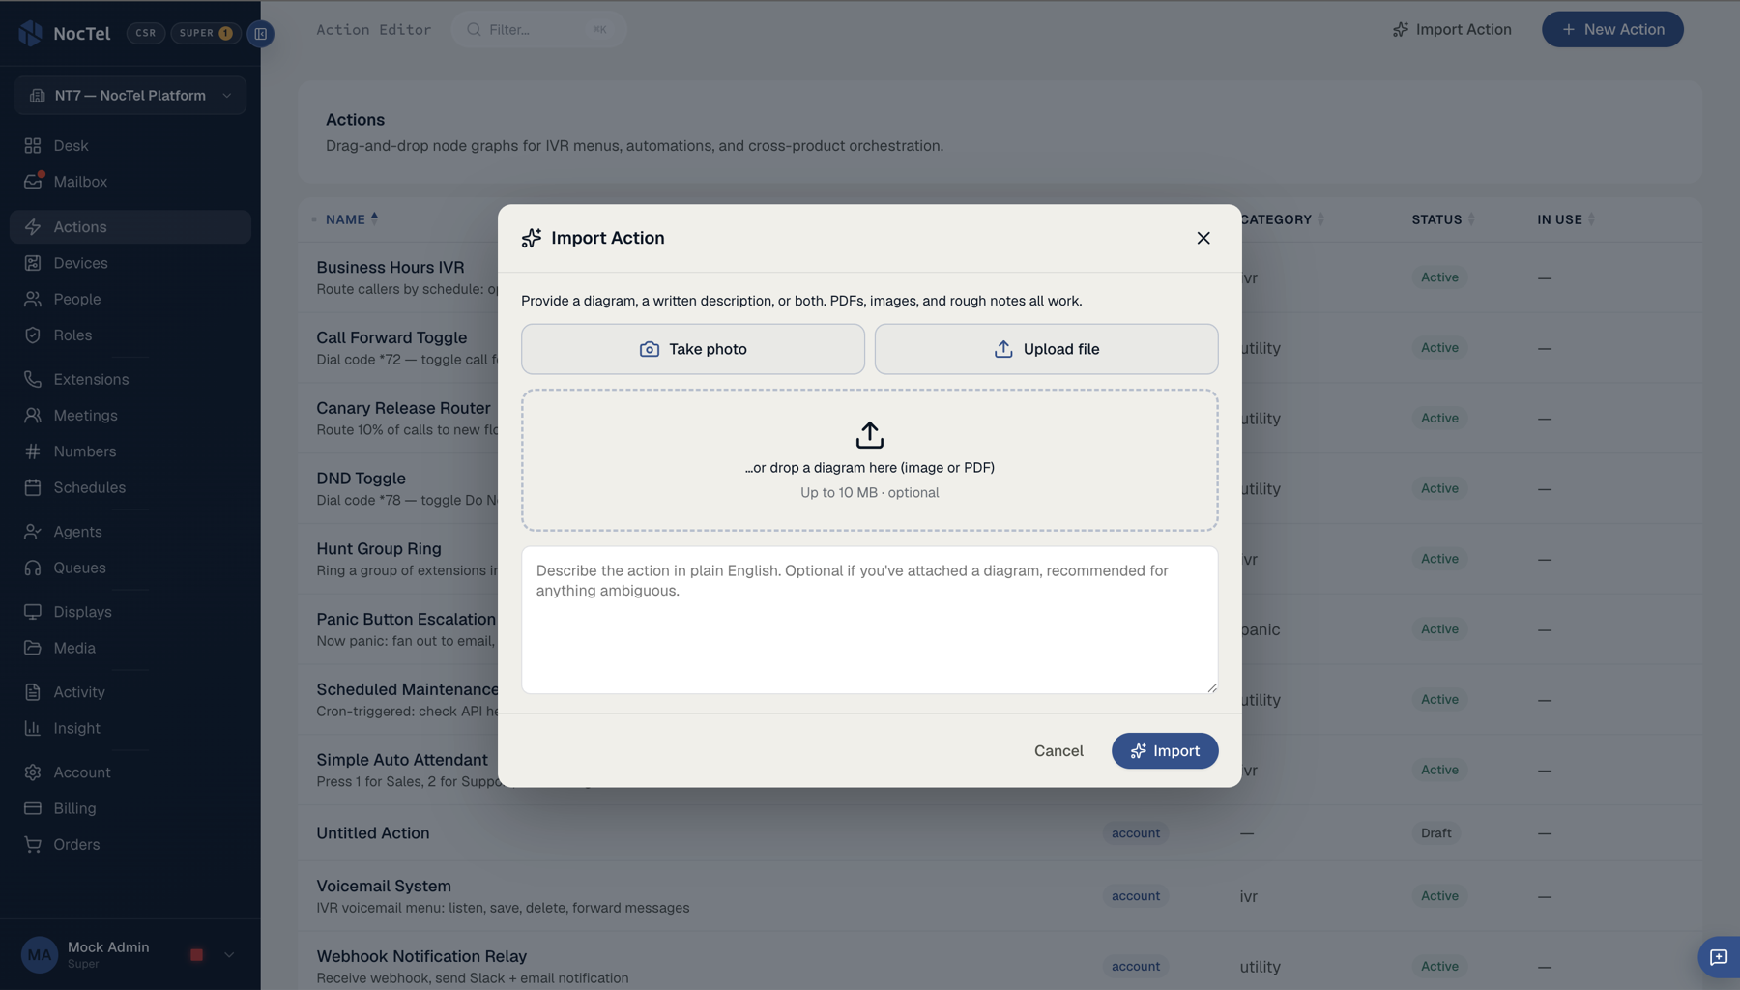Click the Insight chart icon
This screenshot has width=1740, height=990.
(33, 729)
